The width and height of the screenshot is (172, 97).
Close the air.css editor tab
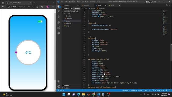106,5
